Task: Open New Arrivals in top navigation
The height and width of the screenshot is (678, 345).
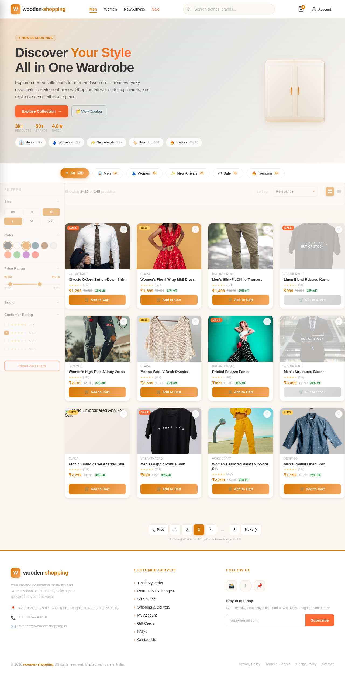Action: [x=134, y=9]
